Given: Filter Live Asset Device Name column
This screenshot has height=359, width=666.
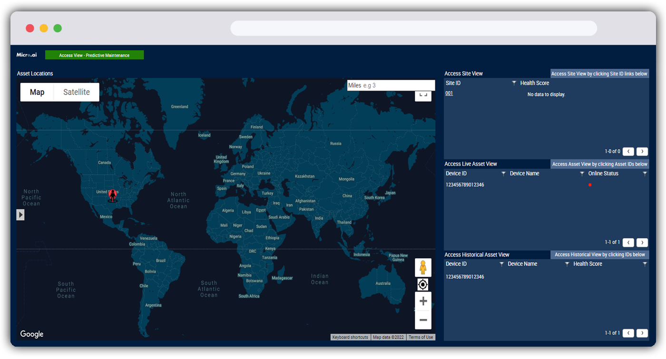Looking at the screenshot, I should point(582,174).
